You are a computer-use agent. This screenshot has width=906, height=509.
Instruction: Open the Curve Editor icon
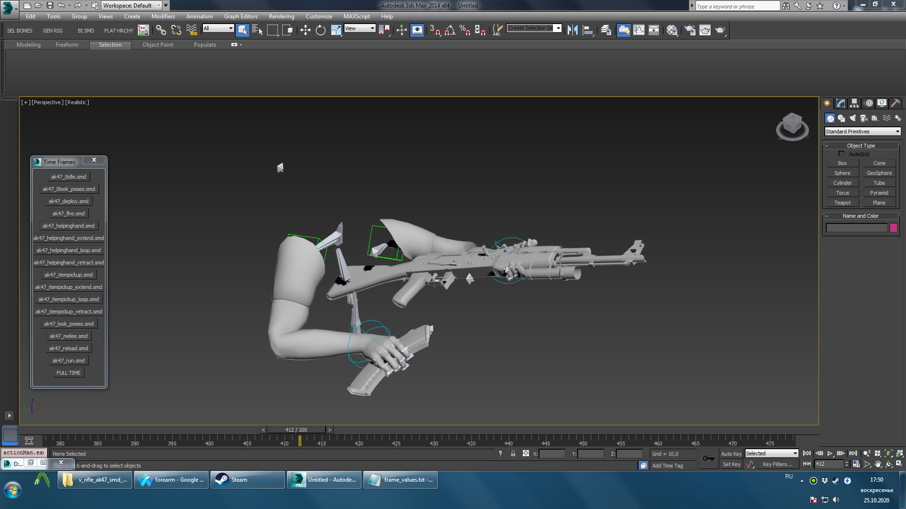639,30
